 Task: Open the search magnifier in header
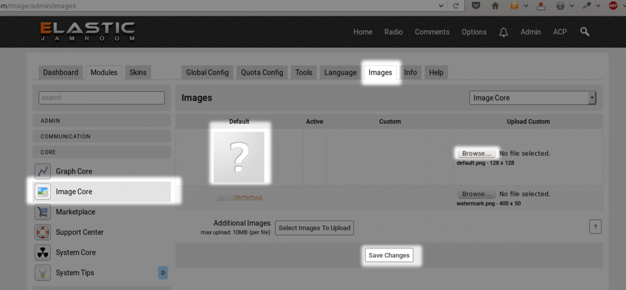click(x=584, y=32)
